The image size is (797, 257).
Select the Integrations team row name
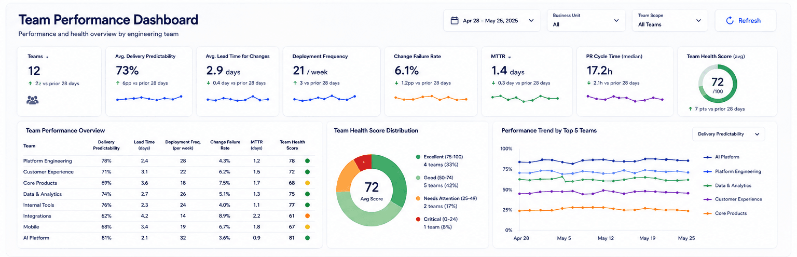pos(37,216)
